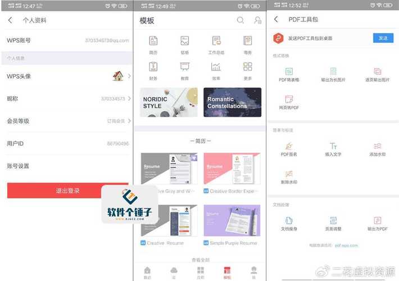This screenshot has height=281, width=399.
Task: Launch the 文档瘦身 tool
Action: [289, 224]
